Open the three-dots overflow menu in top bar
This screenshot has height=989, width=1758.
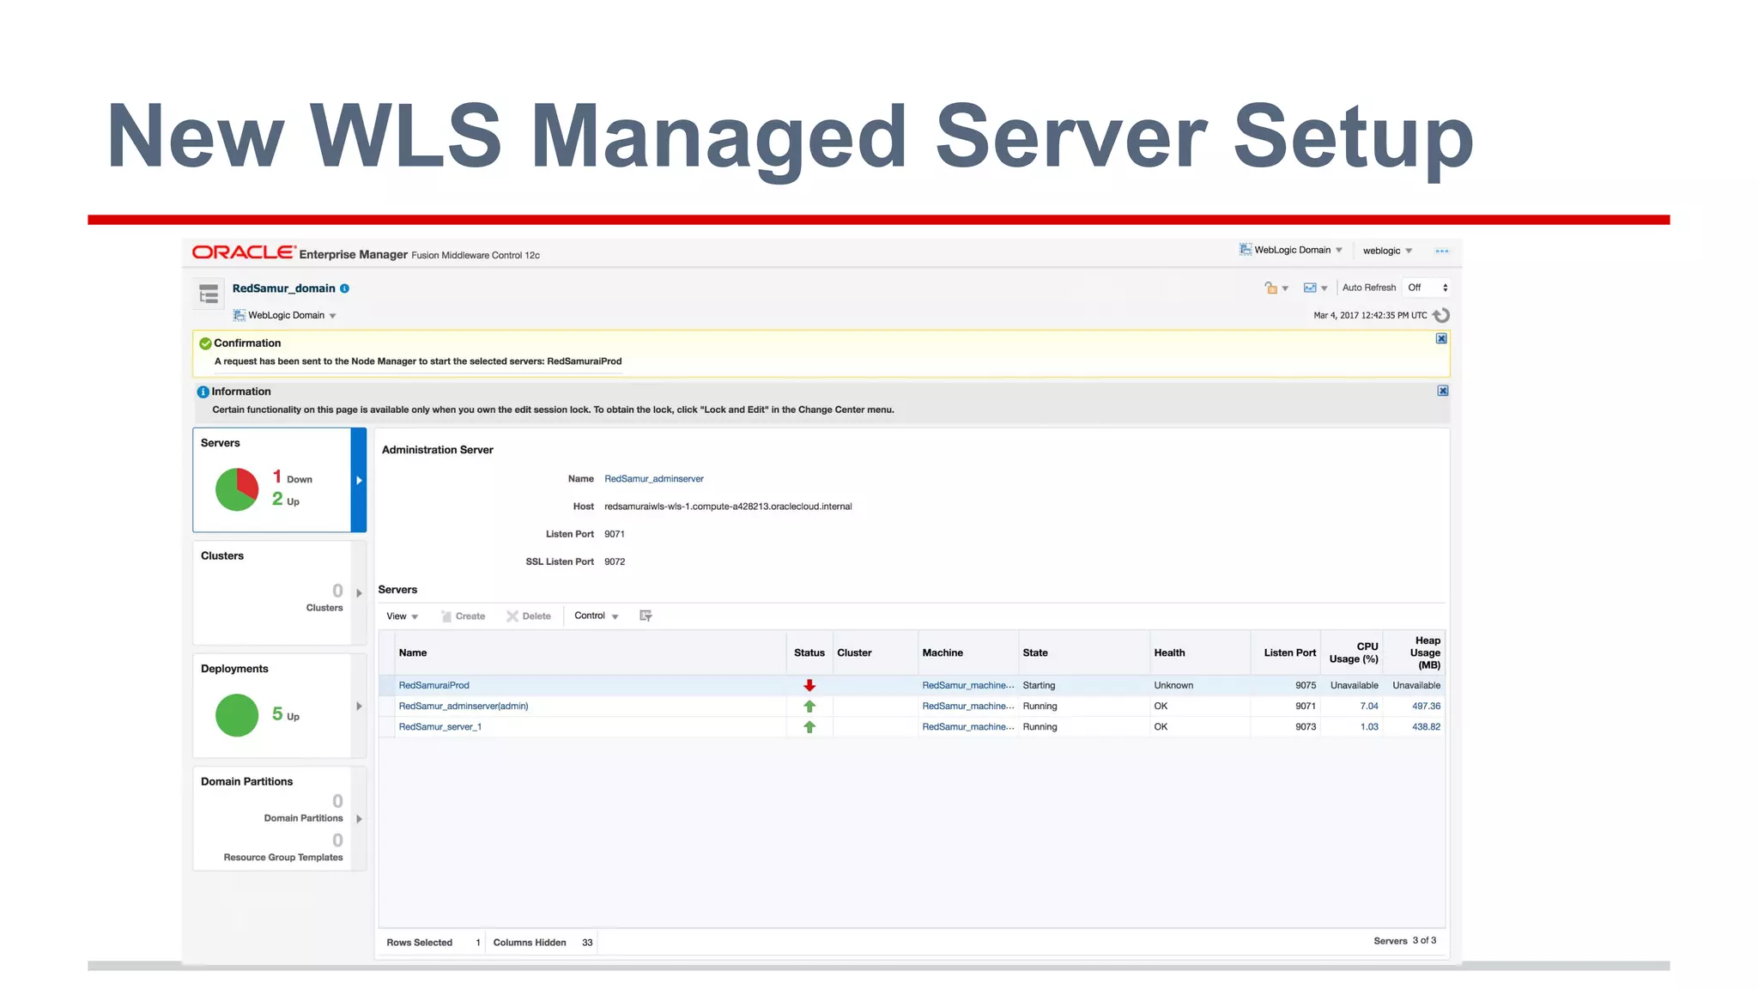(1442, 251)
